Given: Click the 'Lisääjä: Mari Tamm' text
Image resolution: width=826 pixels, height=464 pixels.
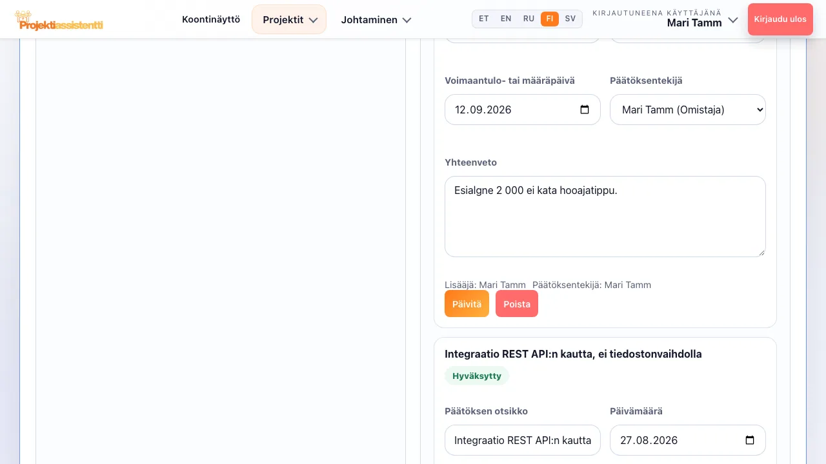Looking at the screenshot, I should click(x=485, y=285).
